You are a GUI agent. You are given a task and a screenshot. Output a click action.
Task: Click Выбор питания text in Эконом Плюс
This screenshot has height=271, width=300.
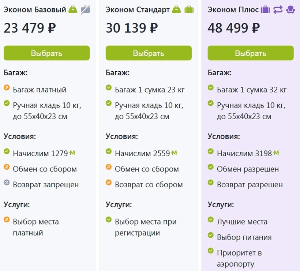click(244, 237)
